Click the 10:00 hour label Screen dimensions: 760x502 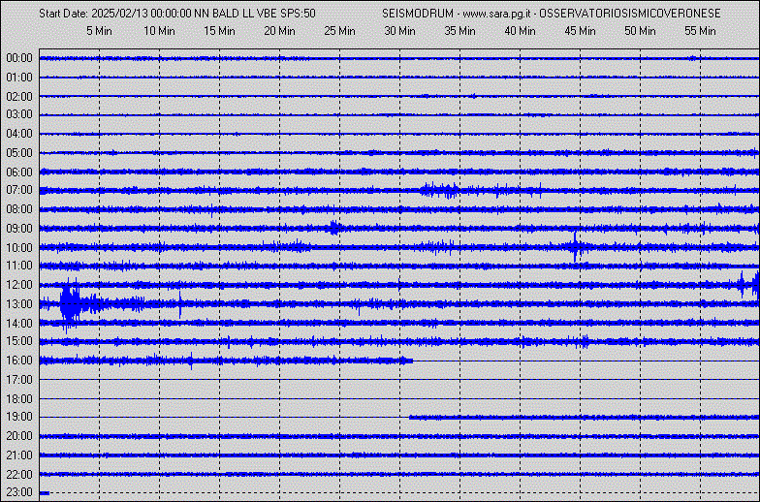pos(19,248)
